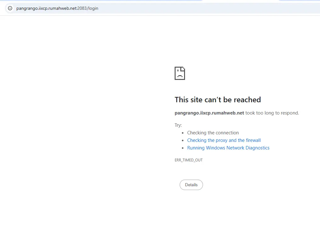Click bullet beside Windows Network Diagnostics link

pos(182,148)
